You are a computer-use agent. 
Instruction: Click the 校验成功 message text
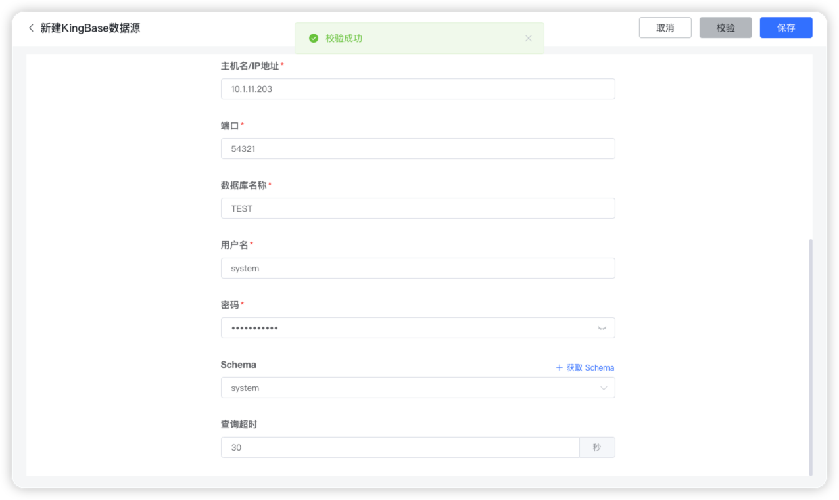344,39
